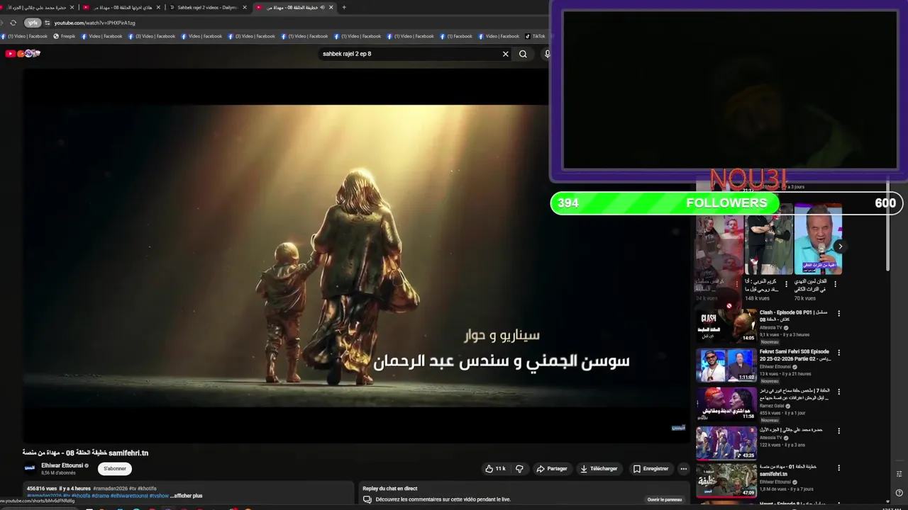The height and width of the screenshot is (510, 908).
Task: Open options menu for the 70 k vues short
Action: (x=835, y=283)
